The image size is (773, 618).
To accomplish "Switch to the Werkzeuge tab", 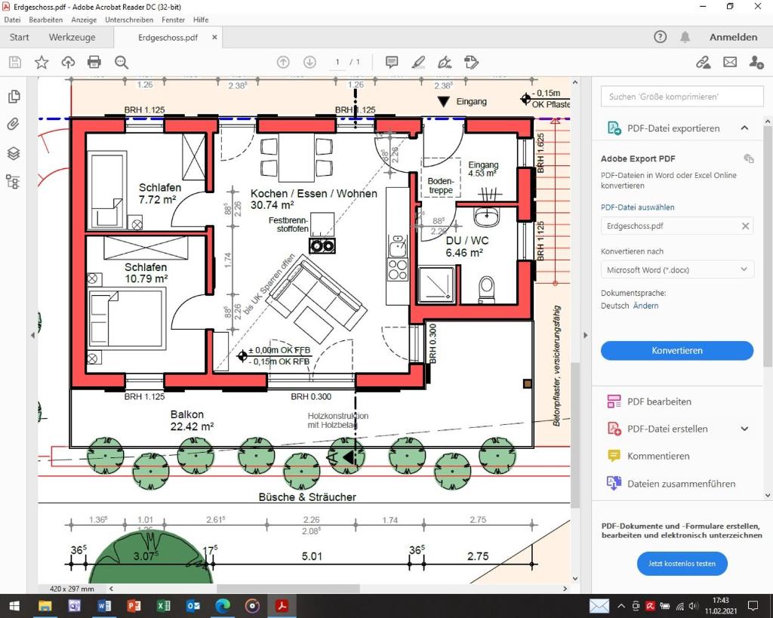I will click(x=72, y=37).
